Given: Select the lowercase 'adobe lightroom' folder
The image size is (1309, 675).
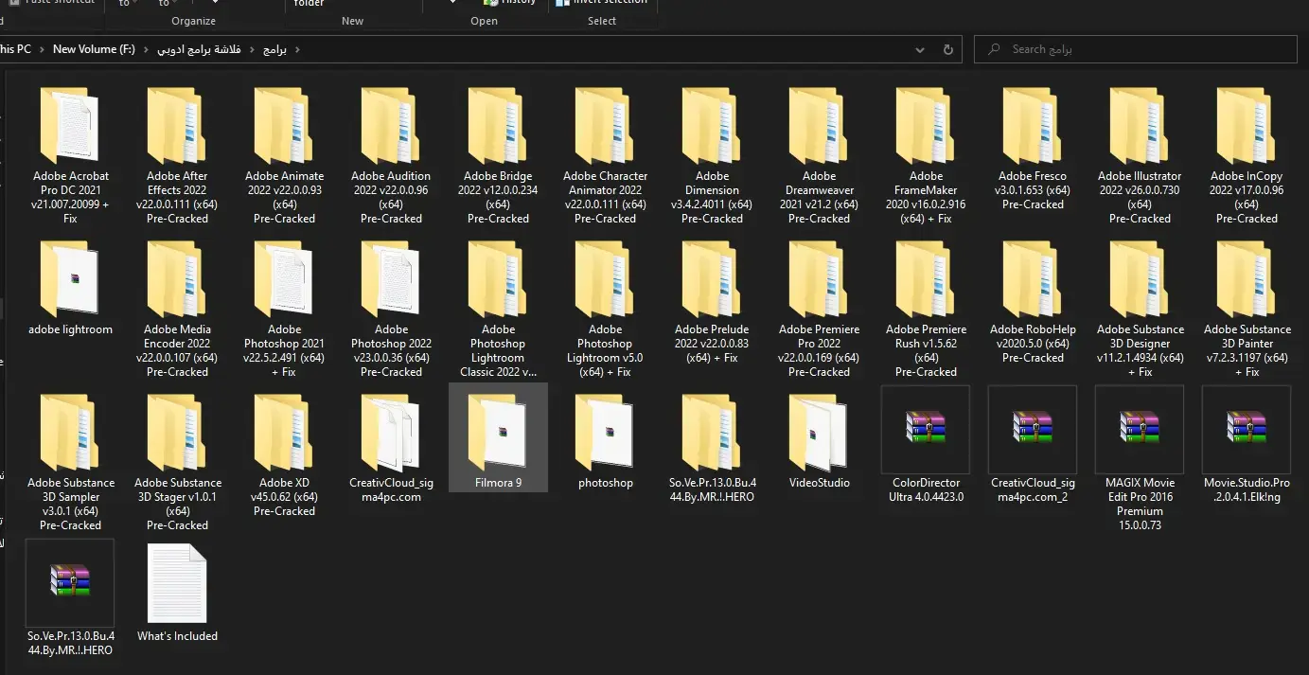Looking at the screenshot, I should pyautogui.click(x=70, y=287).
